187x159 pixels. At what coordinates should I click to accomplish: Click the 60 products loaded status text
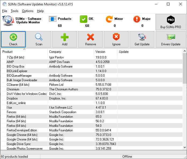pos(14,157)
